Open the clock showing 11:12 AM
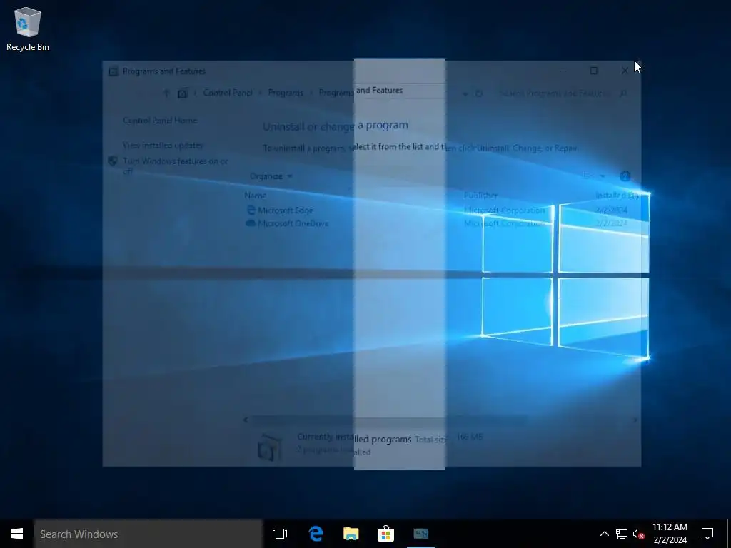Image resolution: width=731 pixels, height=548 pixels. click(670, 534)
